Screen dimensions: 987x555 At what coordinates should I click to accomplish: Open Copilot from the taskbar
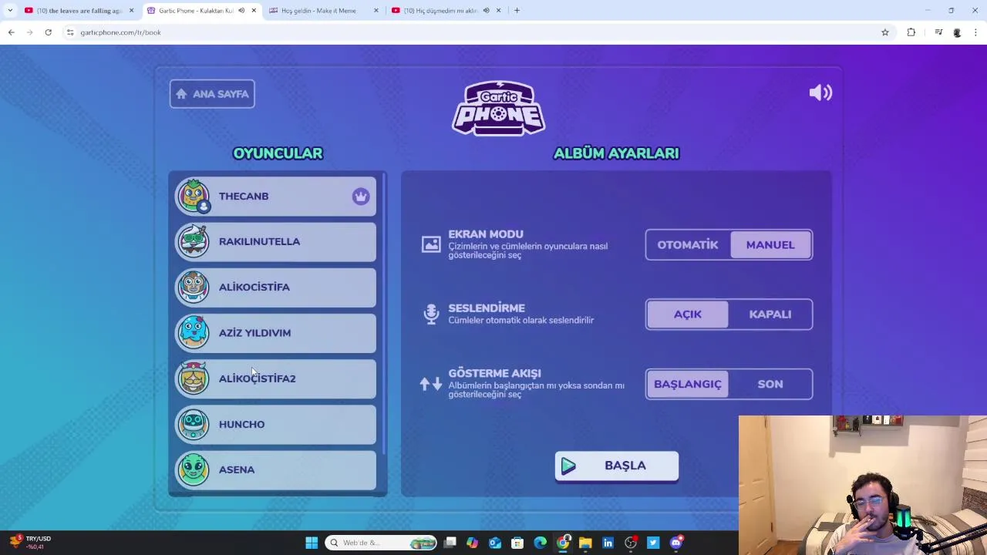click(x=472, y=543)
